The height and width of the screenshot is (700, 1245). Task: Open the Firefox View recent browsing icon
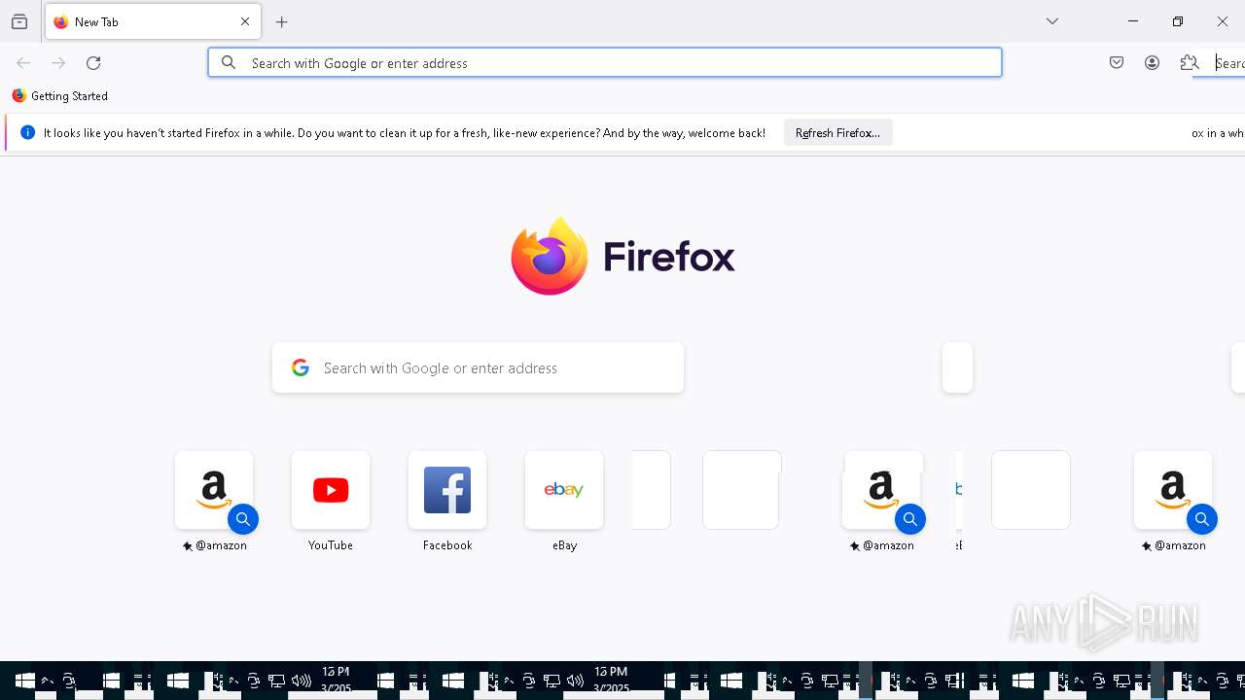coord(19,21)
